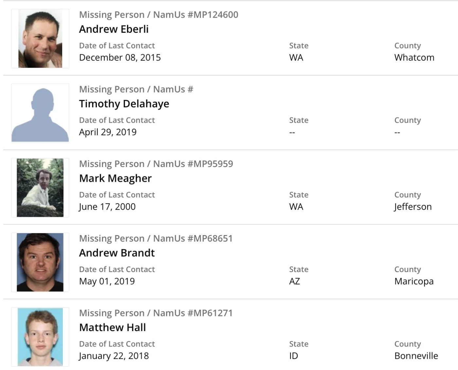Screen dimensions: 458x370
Task: Open Matthew Hall's photo thumbnail
Action: (x=40, y=337)
